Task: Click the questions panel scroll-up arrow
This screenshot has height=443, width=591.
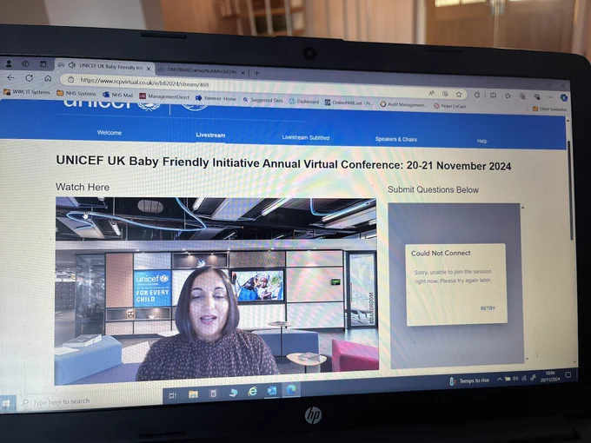Action: tap(522, 208)
